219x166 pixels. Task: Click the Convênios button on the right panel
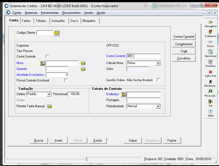click(184, 59)
